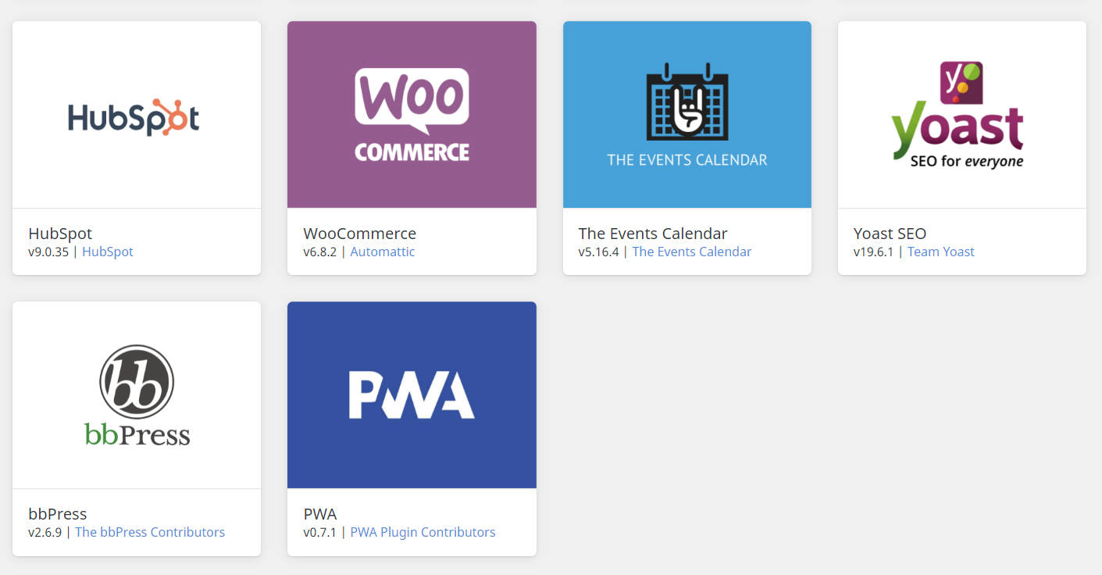Open the bbPress logo image

tap(137, 395)
